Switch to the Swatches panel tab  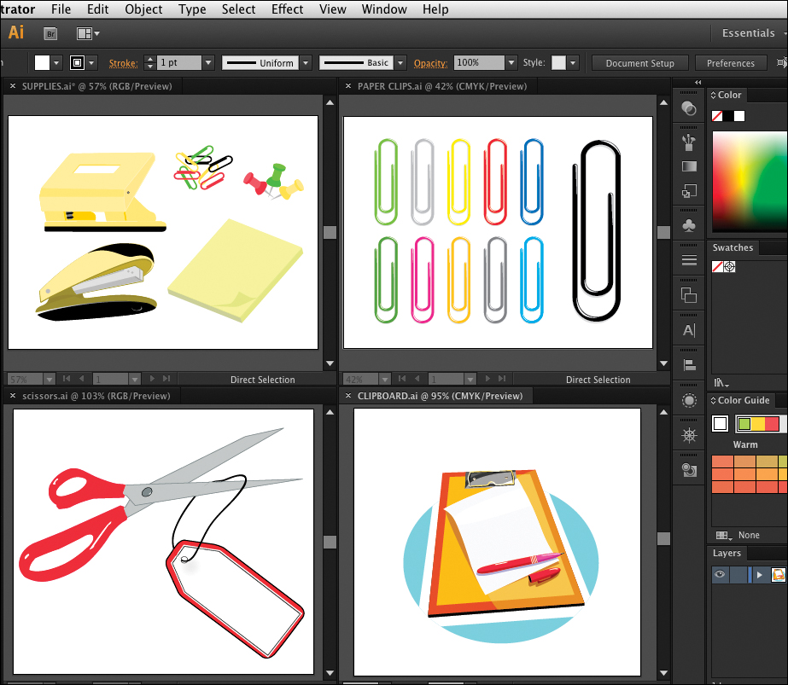(x=733, y=247)
